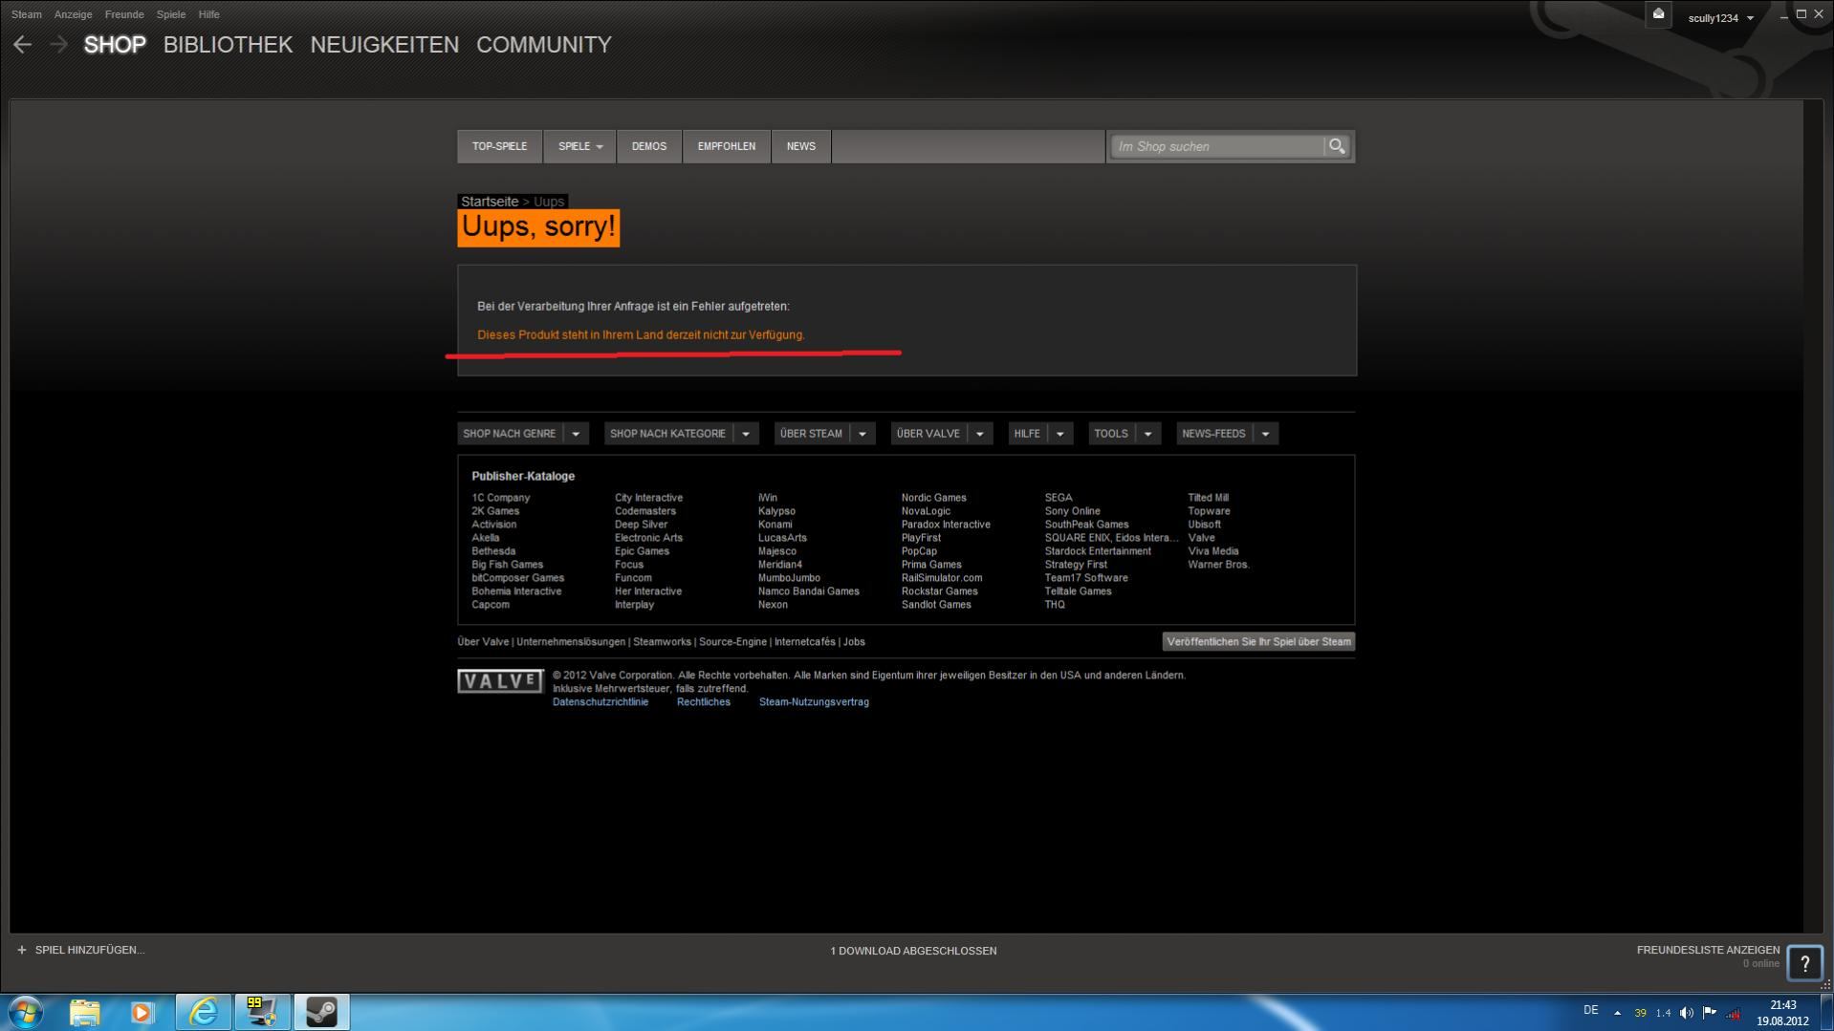Click Veröffentlichen Sie Ihr Spiel über Steam
This screenshot has height=1031, width=1834.
[1258, 642]
